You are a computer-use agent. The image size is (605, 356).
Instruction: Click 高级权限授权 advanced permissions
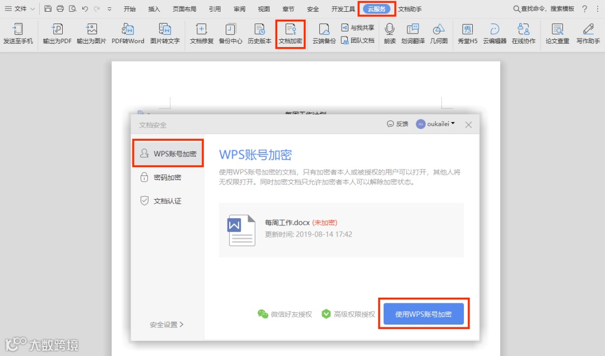(348, 314)
